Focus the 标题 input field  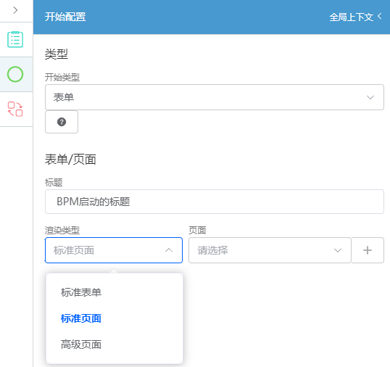pyautogui.click(x=215, y=202)
